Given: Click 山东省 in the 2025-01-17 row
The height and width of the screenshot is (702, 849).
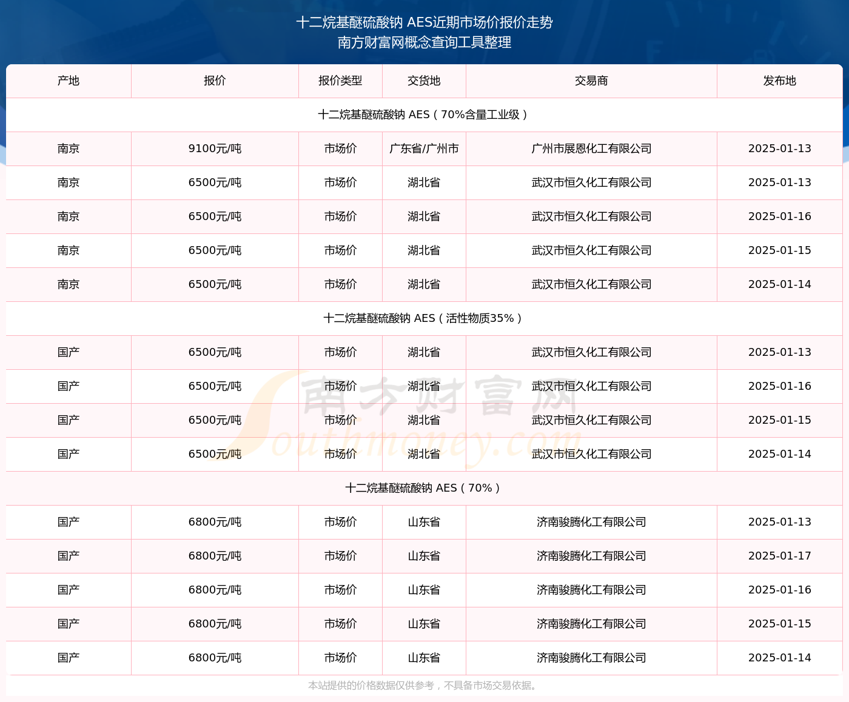Looking at the screenshot, I should tap(424, 556).
